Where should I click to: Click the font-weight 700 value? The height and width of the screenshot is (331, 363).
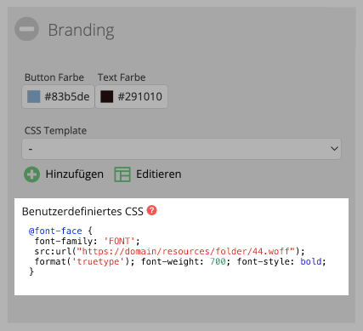pos(218,261)
